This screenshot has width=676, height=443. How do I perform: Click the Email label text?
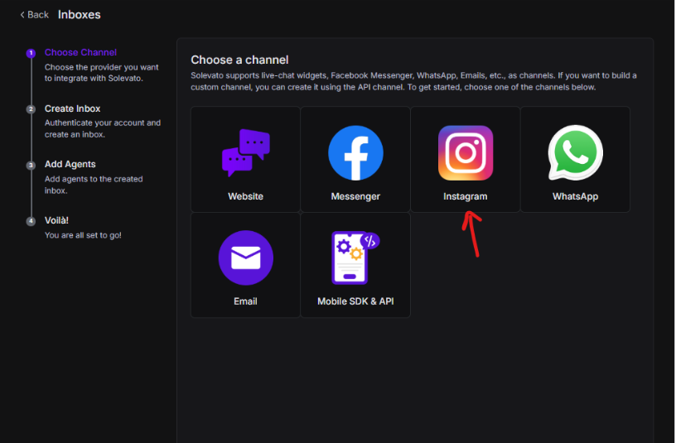click(x=246, y=301)
